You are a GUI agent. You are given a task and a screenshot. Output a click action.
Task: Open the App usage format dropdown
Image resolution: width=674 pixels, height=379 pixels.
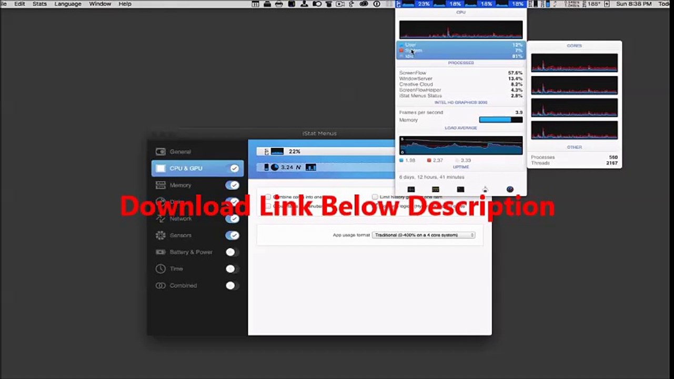pyautogui.click(x=424, y=235)
